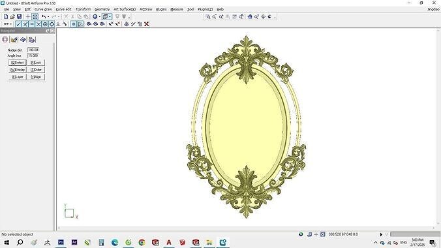Expand the 3D box view dropdown arrow
The height and width of the screenshot is (248, 441).
110,16
